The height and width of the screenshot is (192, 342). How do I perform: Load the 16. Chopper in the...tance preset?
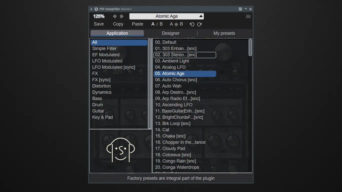185,142
